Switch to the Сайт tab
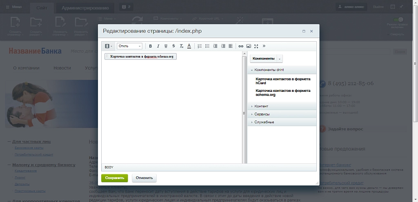 pos(42,8)
